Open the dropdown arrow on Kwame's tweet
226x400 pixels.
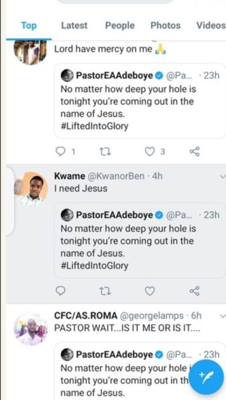click(223, 176)
